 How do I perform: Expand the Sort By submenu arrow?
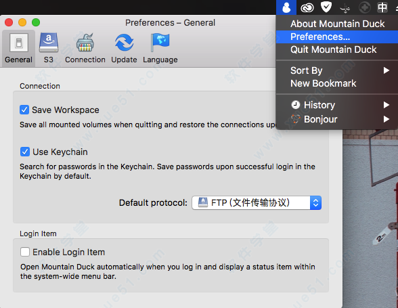(x=386, y=70)
